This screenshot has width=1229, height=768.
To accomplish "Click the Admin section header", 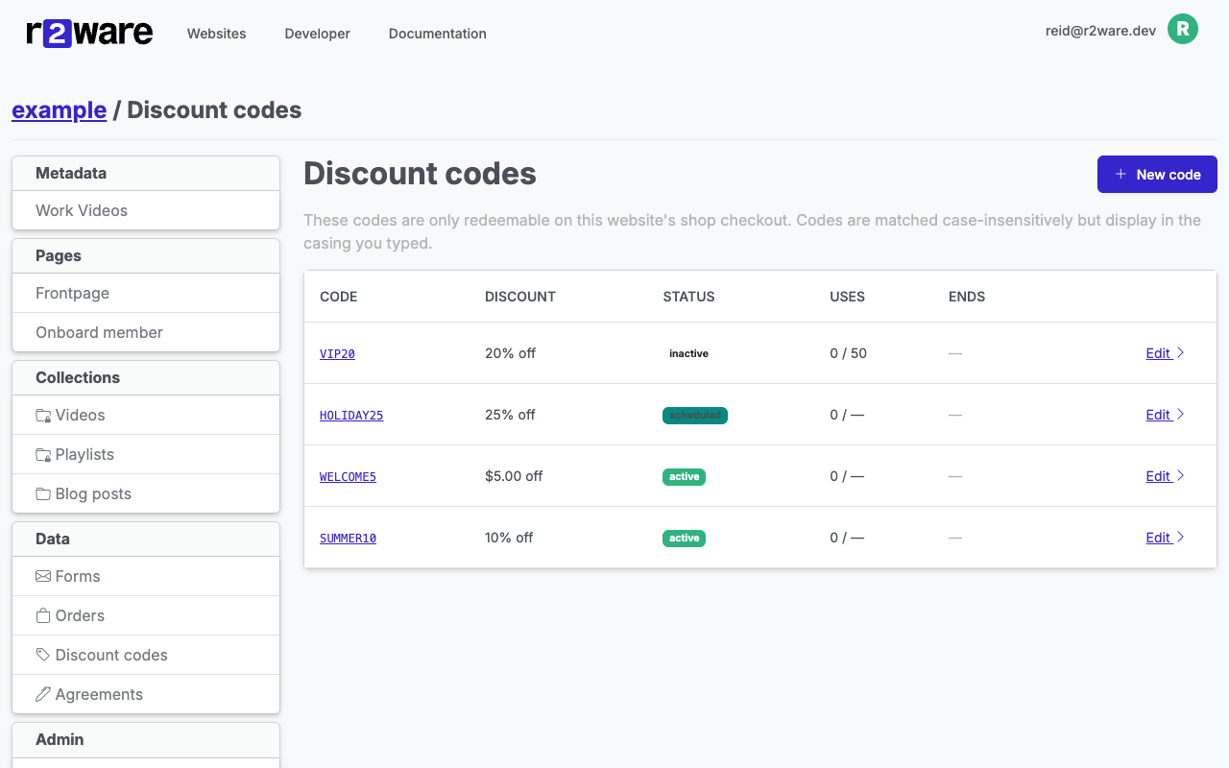I will [x=146, y=740].
